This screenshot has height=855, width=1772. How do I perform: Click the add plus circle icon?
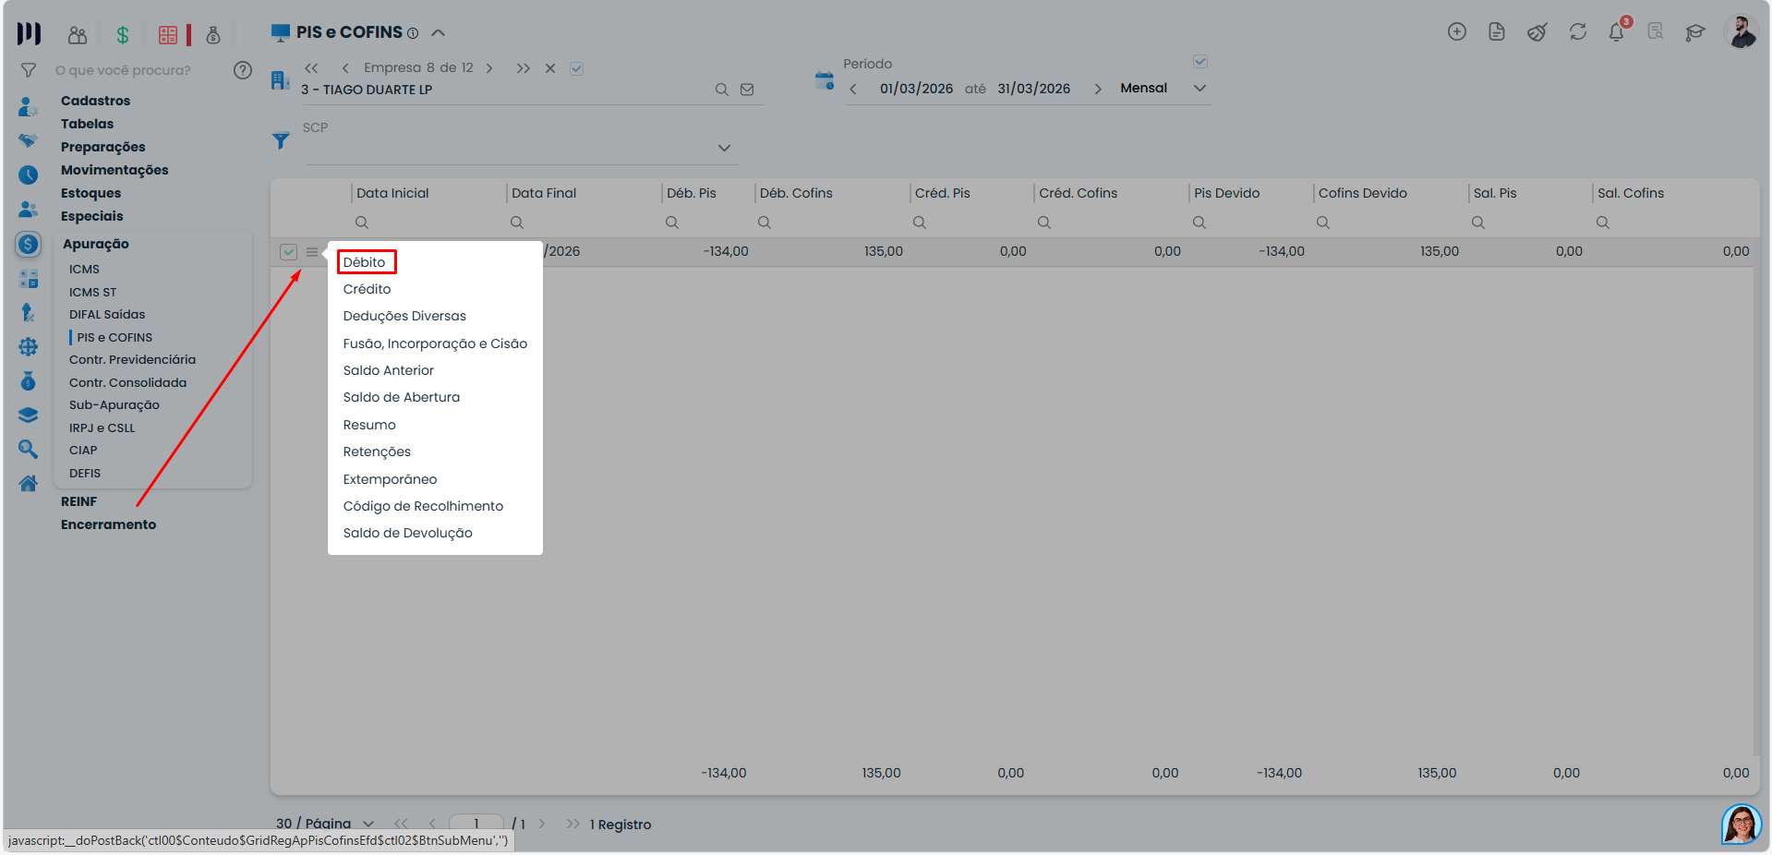(x=1457, y=31)
